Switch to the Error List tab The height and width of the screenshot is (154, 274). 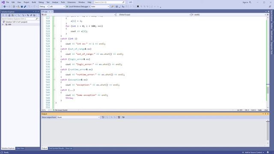pyautogui.click(x=69, y=148)
